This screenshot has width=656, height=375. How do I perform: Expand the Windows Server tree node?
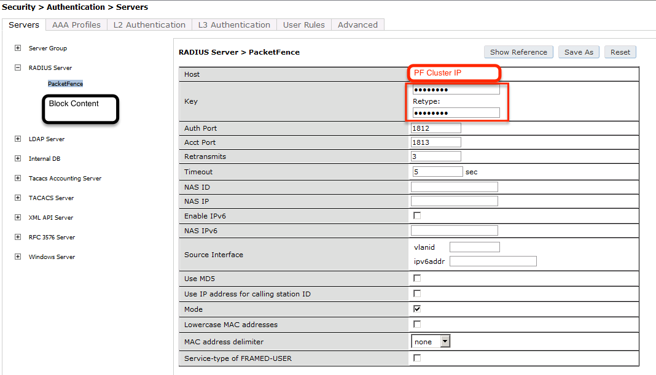coord(18,257)
